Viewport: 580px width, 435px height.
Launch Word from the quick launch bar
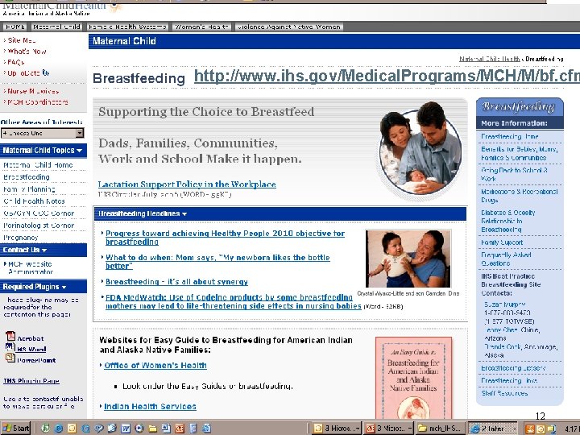[126, 429]
